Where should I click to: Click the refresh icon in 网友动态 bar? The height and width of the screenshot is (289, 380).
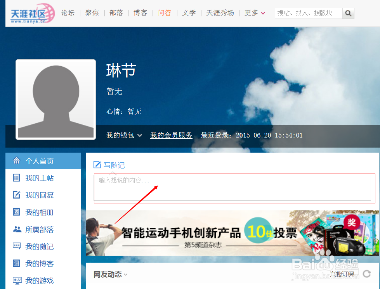(x=367, y=274)
